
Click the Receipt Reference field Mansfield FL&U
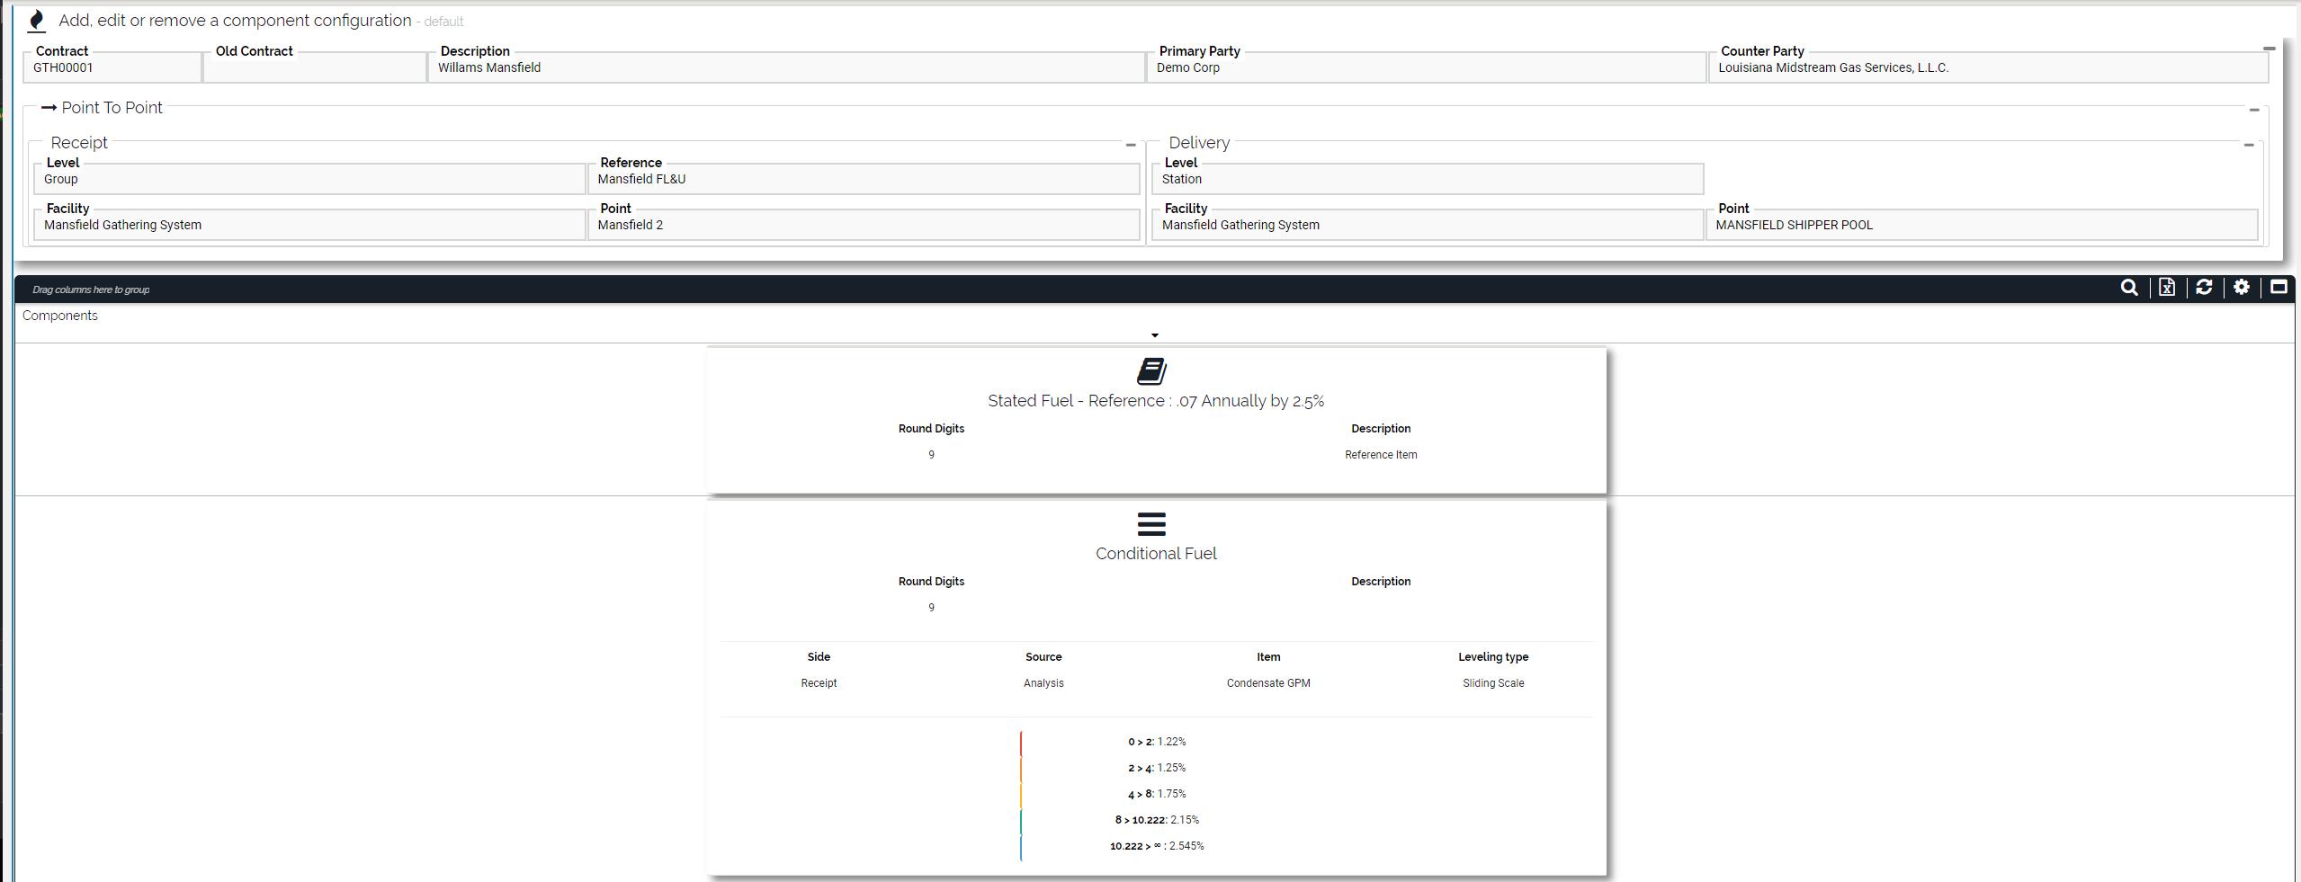click(862, 179)
